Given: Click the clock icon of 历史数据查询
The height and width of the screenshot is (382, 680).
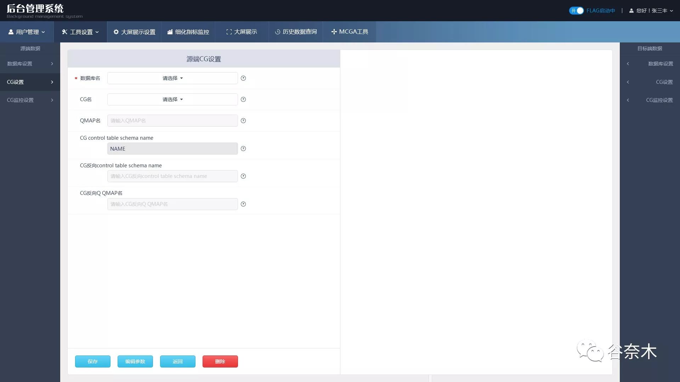Looking at the screenshot, I should click(x=278, y=32).
